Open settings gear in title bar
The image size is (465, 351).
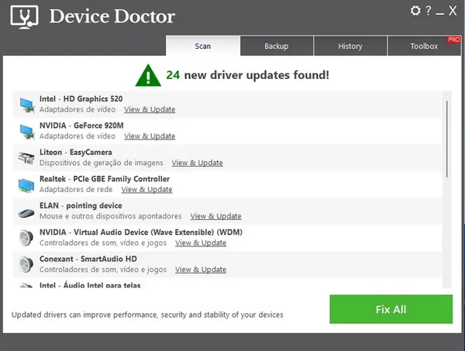coord(415,11)
